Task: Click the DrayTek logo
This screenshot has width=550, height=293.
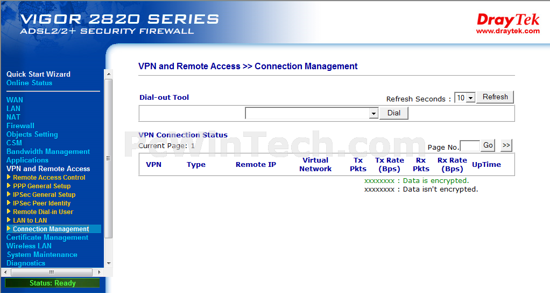Action: [508, 19]
